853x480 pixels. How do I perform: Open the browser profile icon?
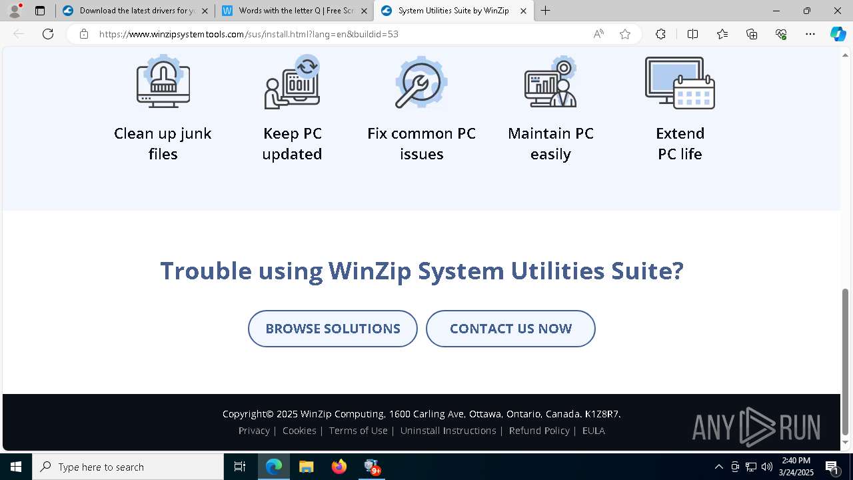pyautogui.click(x=15, y=11)
